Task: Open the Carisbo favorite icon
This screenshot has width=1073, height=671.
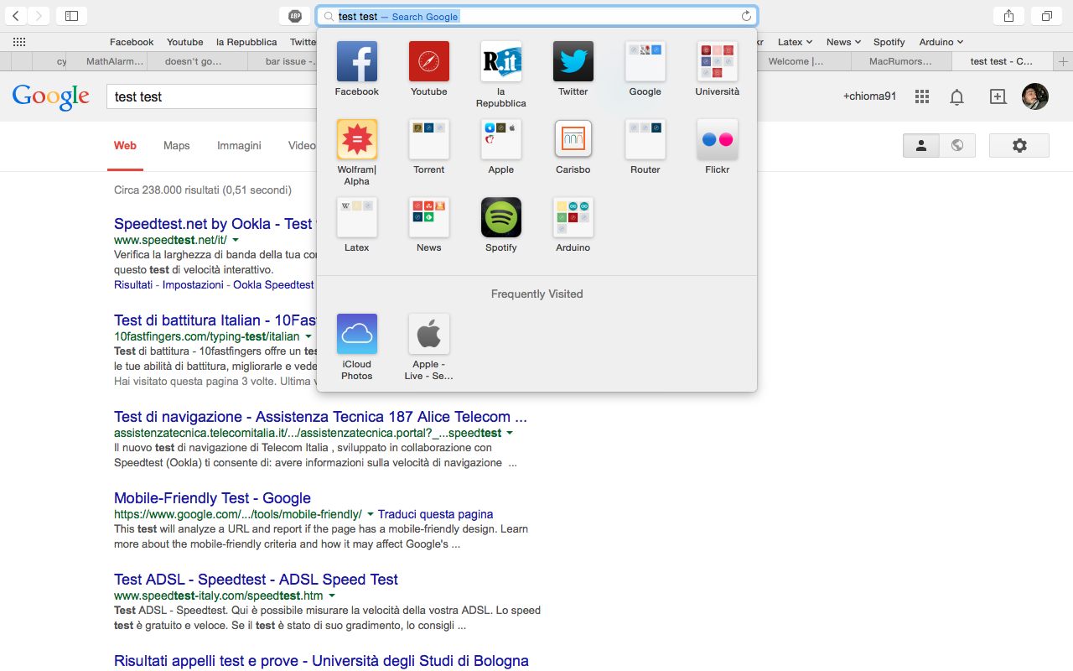Action: point(573,139)
